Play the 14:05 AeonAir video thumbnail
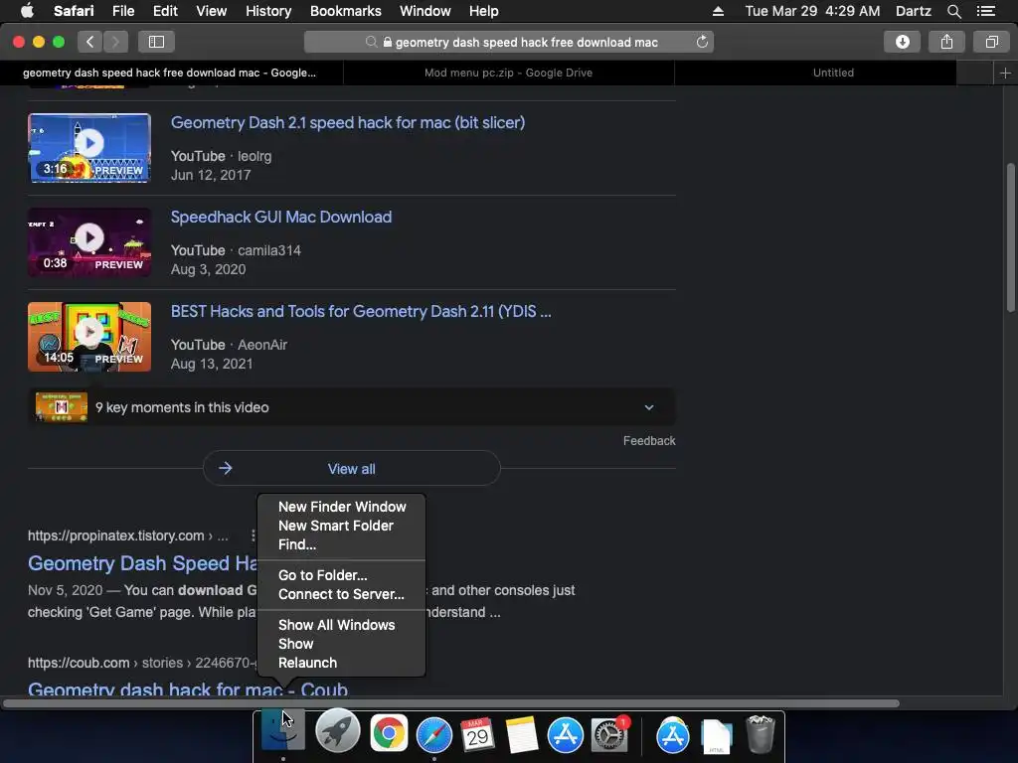Screen dimensions: 1018x763 (88, 337)
